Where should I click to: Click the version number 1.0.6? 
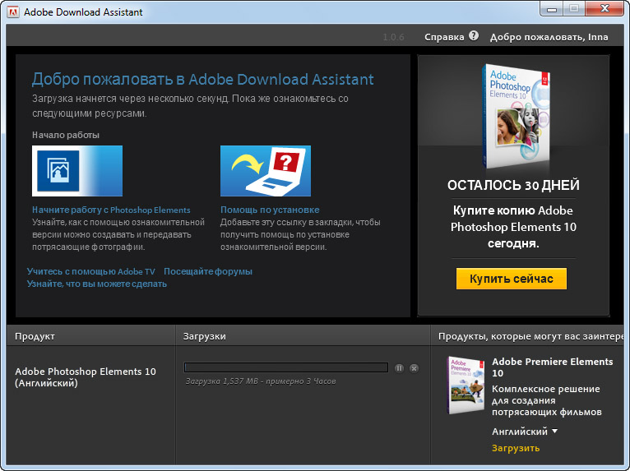(393, 37)
